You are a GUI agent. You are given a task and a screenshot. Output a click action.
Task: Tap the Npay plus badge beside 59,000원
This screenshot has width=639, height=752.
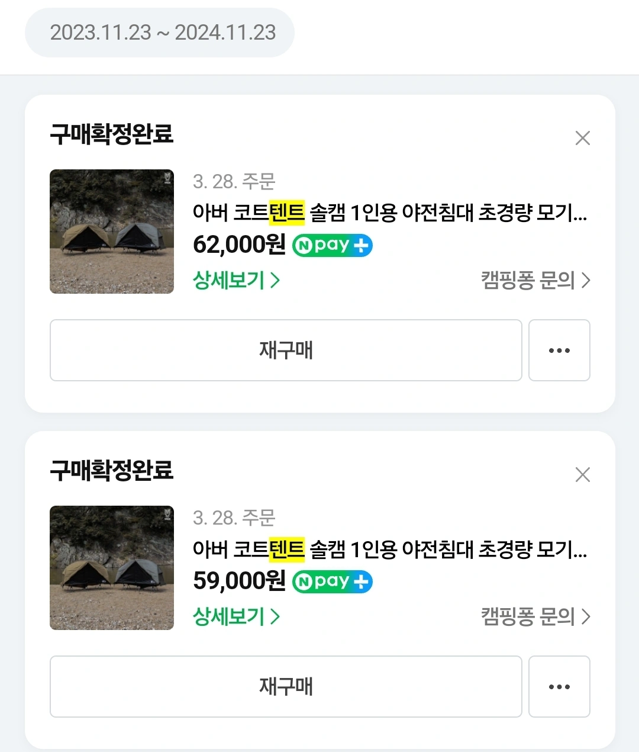click(333, 581)
